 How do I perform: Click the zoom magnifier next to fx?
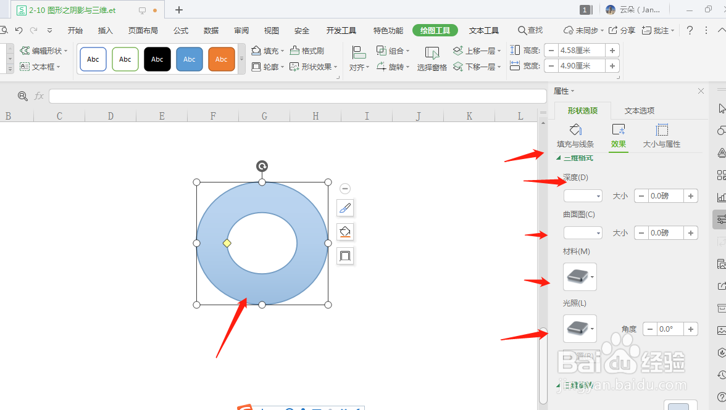pos(22,96)
